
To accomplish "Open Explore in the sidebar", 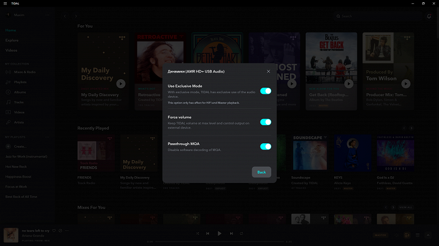I will pos(12,40).
